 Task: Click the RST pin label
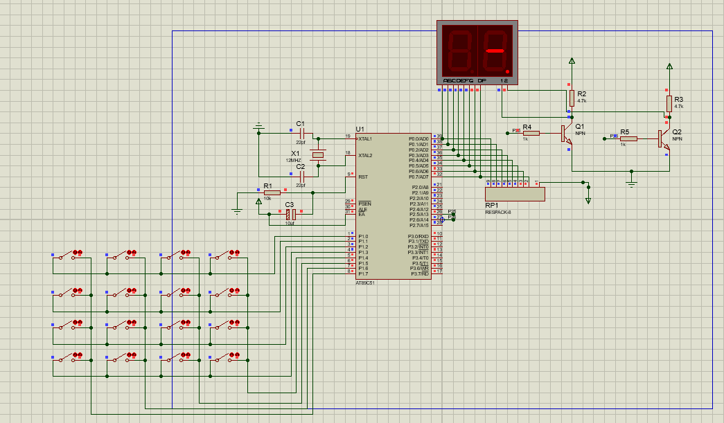pyautogui.click(x=363, y=177)
